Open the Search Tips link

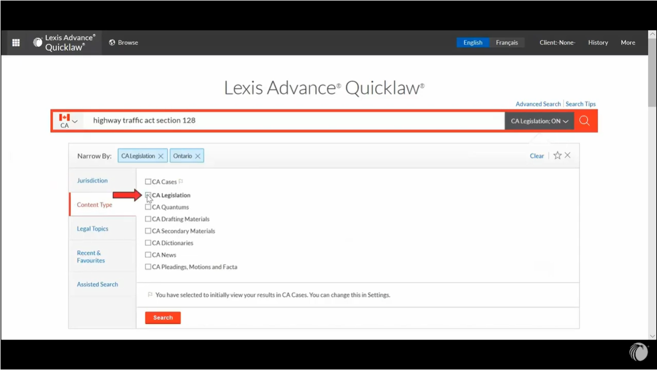coord(580,104)
